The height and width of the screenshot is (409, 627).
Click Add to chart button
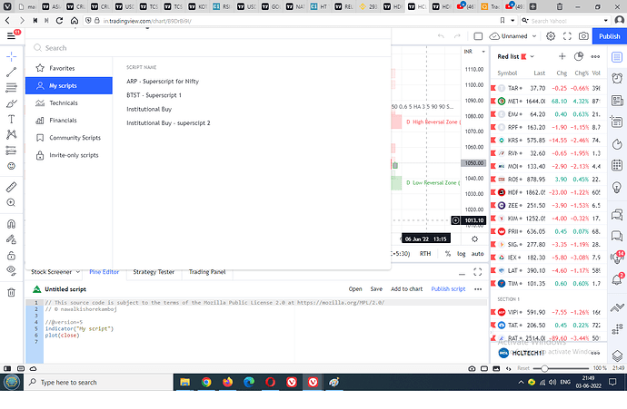407,289
